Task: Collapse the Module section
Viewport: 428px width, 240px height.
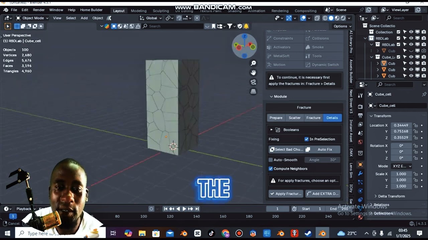Action: coord(278,96)
